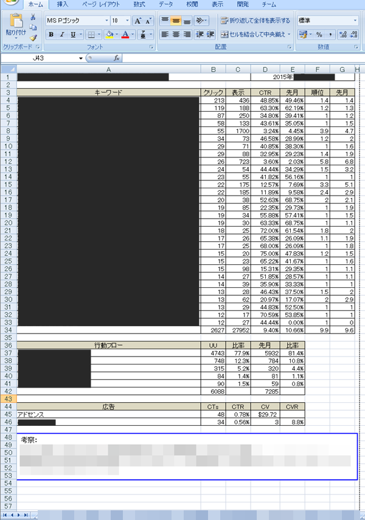Apply comma style format

tap(330, 35)
